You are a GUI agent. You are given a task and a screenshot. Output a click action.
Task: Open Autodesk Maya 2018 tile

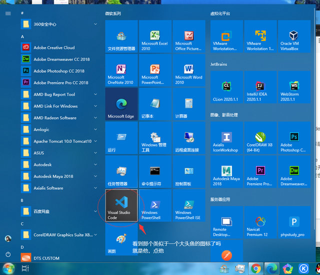[x=226, y=171]
